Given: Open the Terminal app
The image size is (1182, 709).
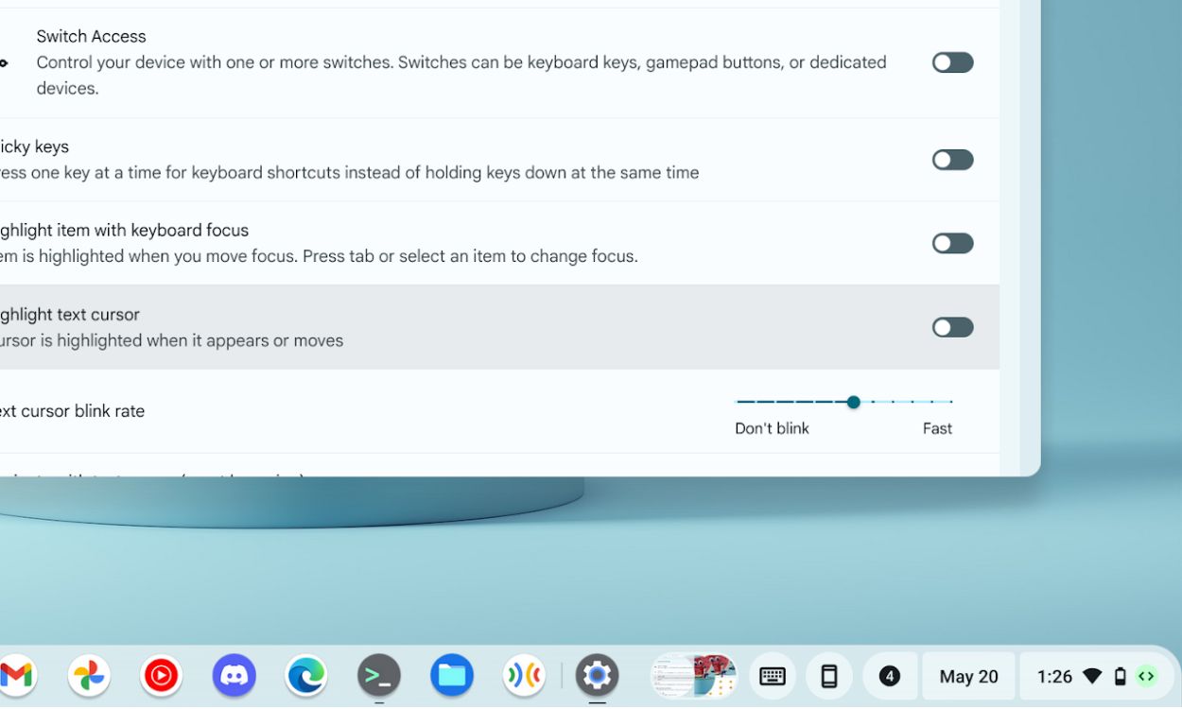Looking at the screenshot, I should tap(378, 676).
